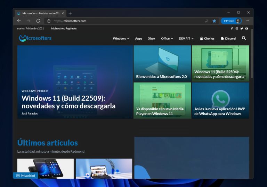Click the browser forward arrow
267x187 pixels.
29,21
